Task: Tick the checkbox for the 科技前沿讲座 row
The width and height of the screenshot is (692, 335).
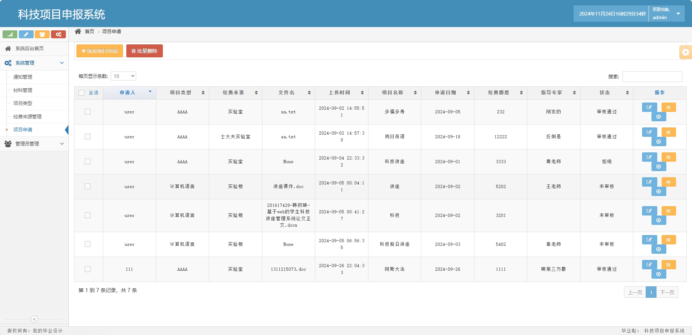Action: click(x=88, y=244)
